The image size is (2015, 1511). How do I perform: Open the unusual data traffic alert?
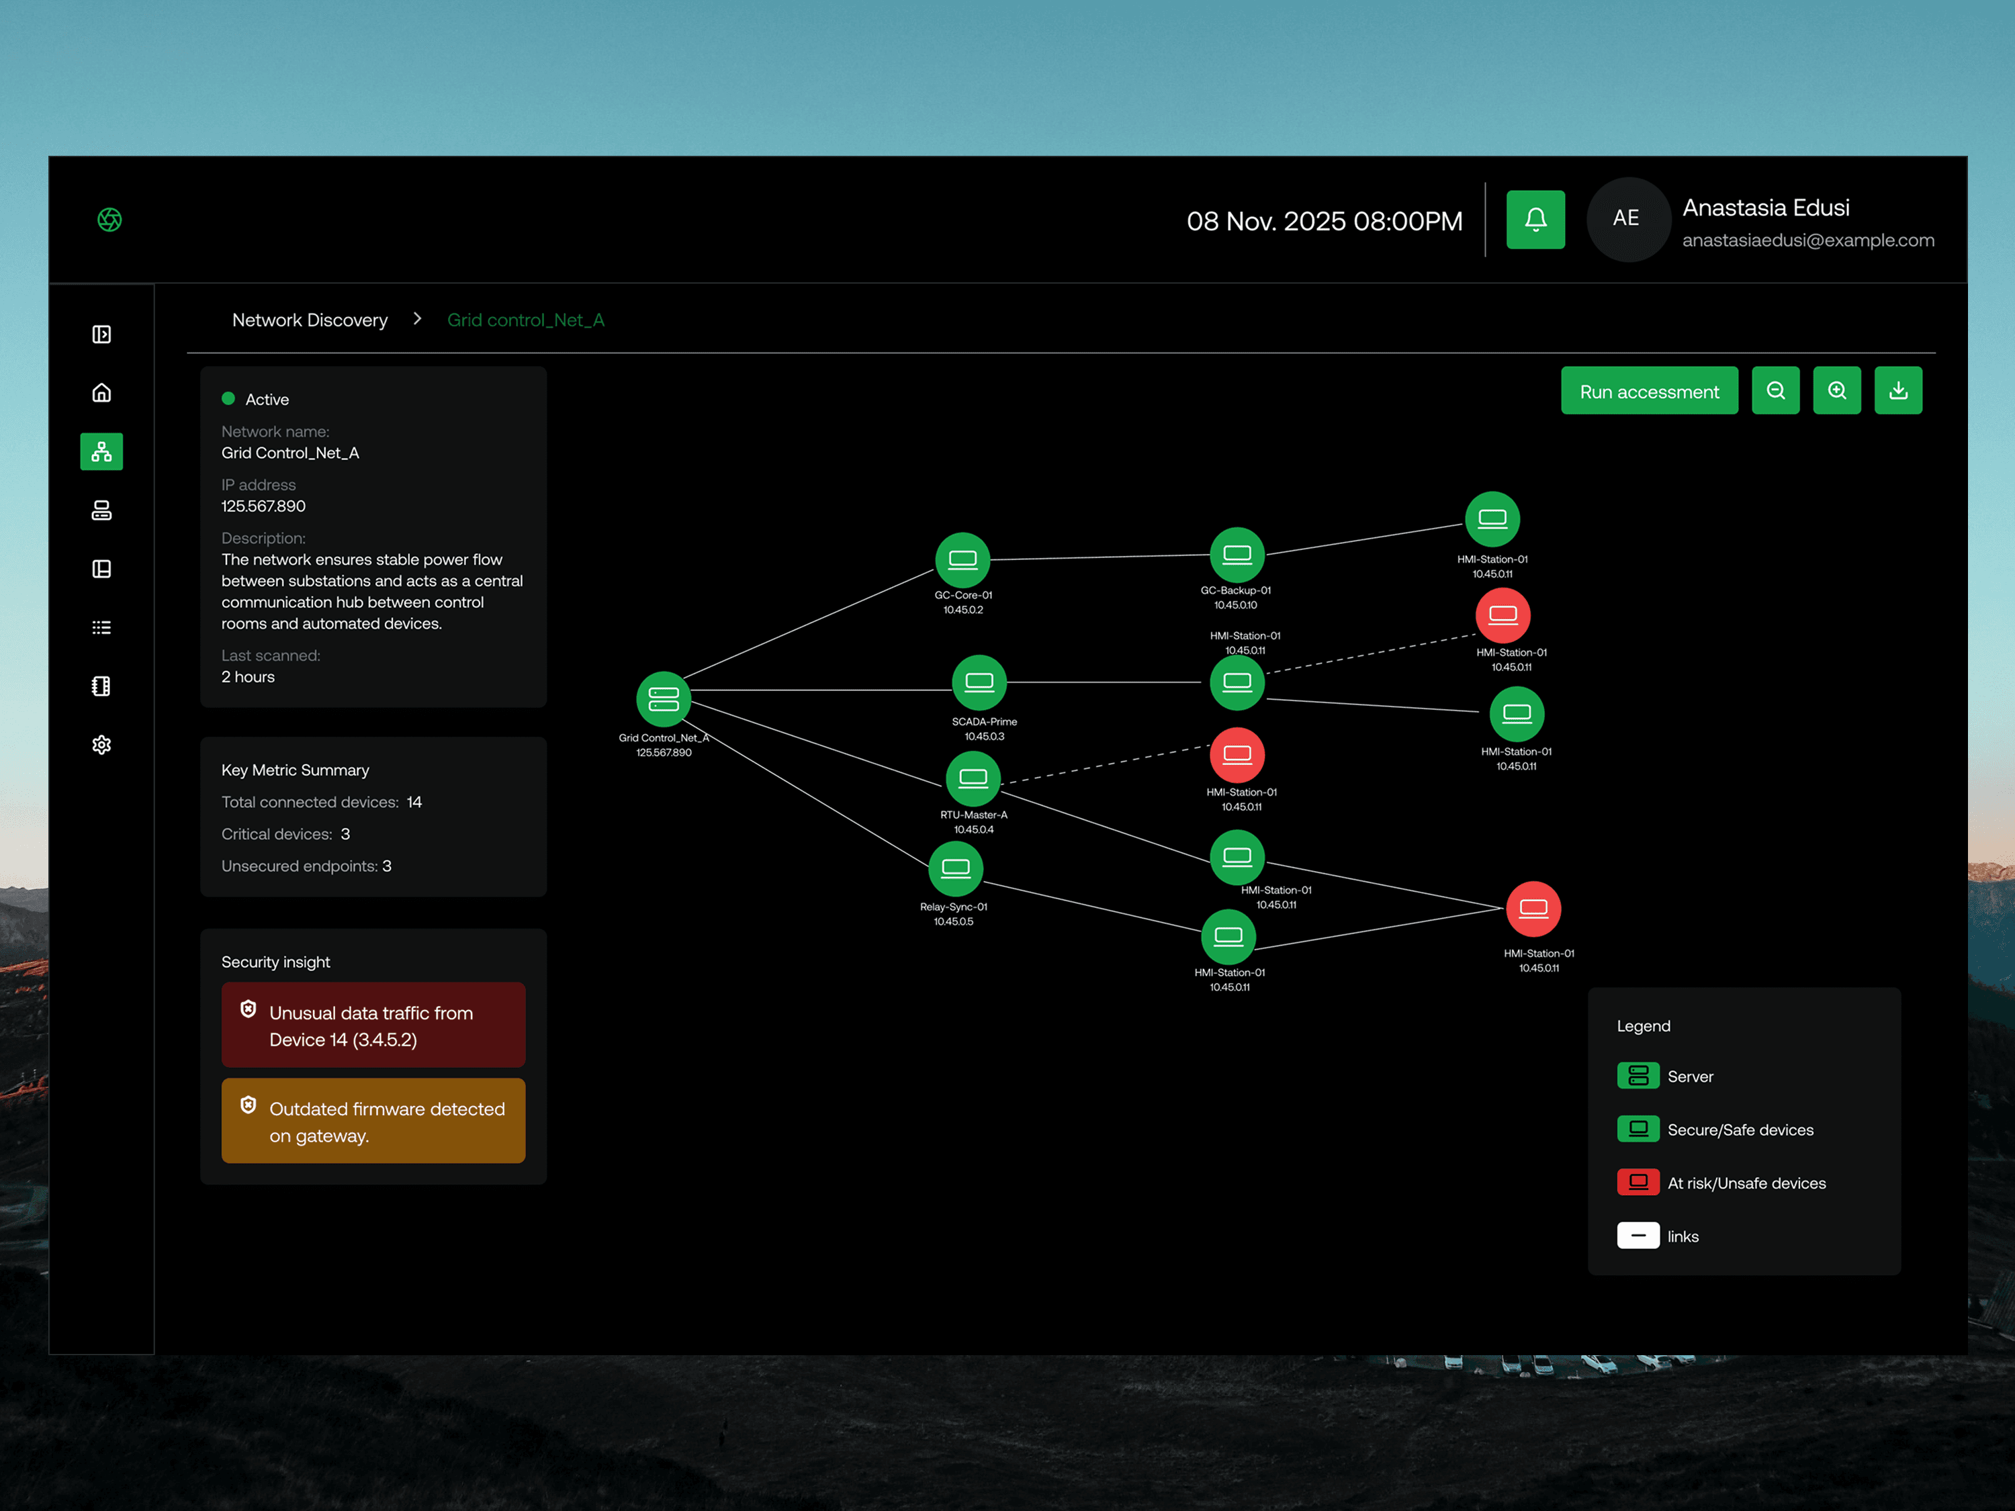(x=373, y=1025)
